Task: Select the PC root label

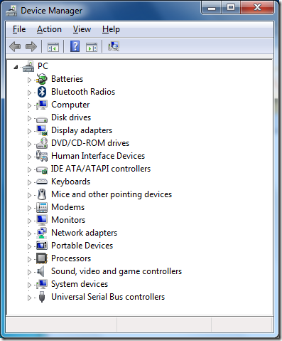Action: 43,66
